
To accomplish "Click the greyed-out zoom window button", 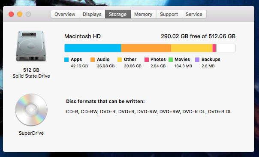I will (x=28, y=14).
